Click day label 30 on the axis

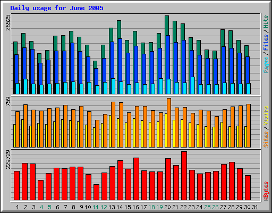tap(247, 207)
